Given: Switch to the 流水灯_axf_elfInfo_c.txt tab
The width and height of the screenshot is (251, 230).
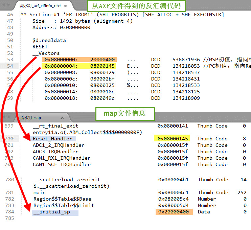Looking at the screenshot, I should tap(40, 6).
